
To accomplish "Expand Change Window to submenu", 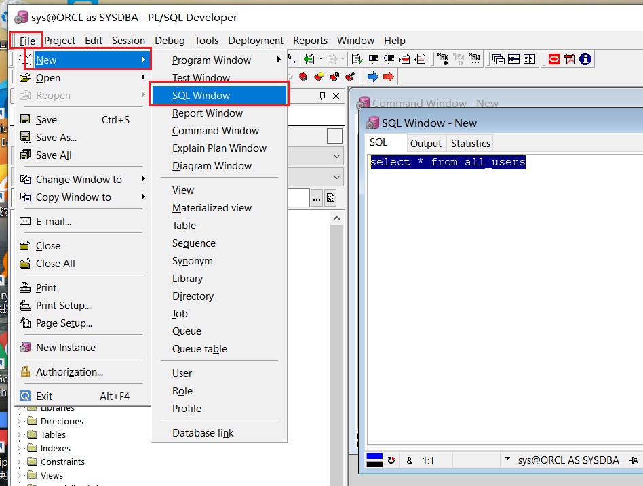I will pyautogui.click(x=83, y=179).
